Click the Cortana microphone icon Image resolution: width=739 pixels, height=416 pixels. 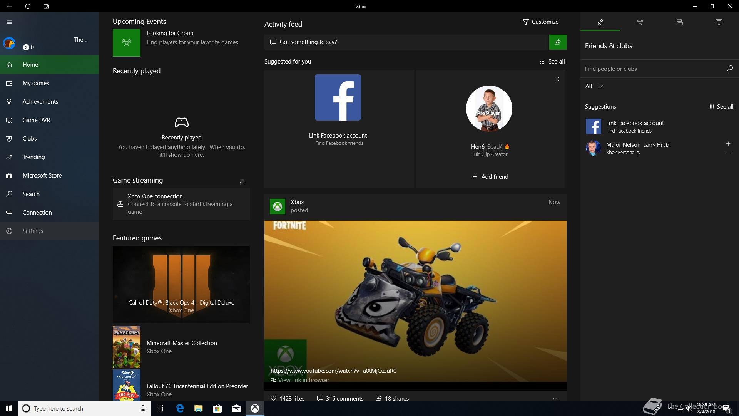click(143, 408)
